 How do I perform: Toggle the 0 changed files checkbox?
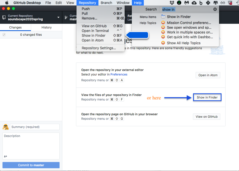[4, 35]
